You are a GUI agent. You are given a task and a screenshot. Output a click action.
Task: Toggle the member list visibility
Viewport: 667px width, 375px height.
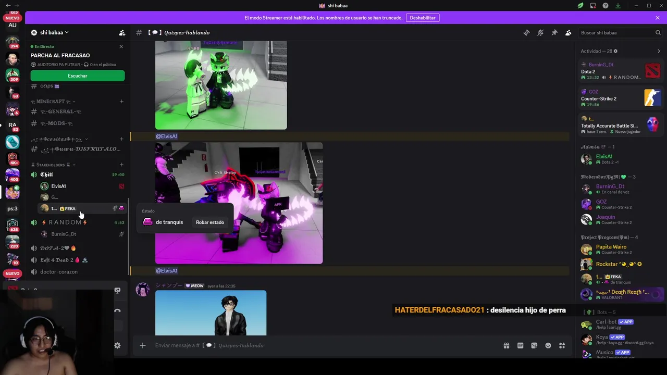click(569, 32)
